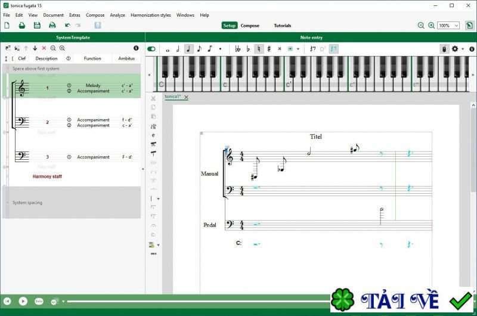Screen dimensions: 477x316
Task: Open the Harmonization styles menu
Action: (x=151, y=15)
